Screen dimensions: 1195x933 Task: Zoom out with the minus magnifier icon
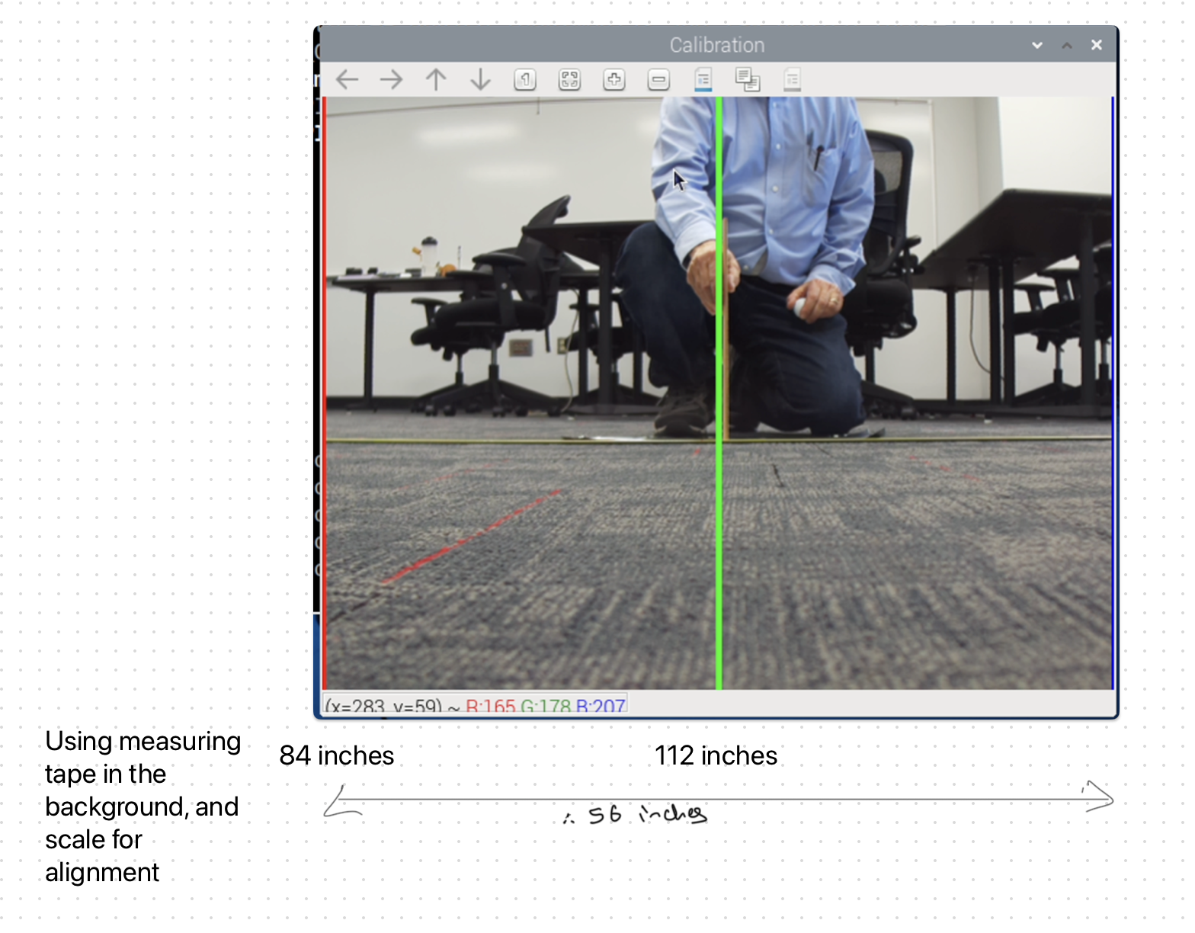click(658, 79)
